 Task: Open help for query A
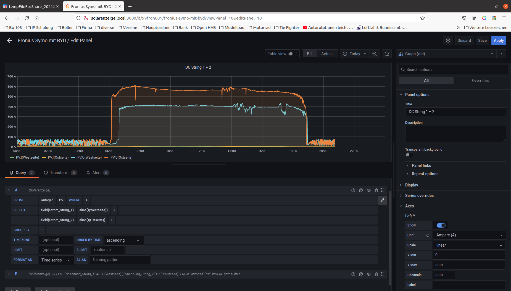click(x=353, y=190)
